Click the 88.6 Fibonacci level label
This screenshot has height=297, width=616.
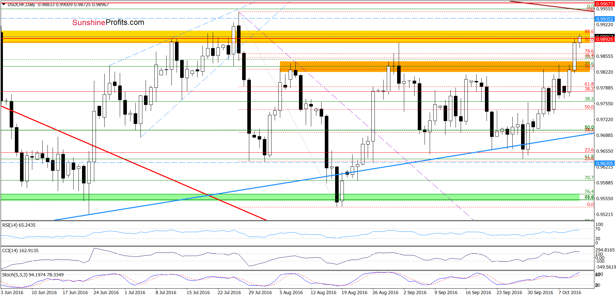589,31
